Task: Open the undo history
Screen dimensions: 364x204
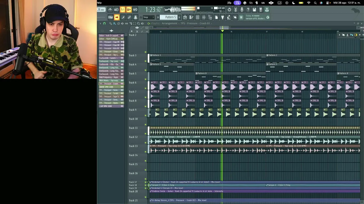Action: (229, 10)
